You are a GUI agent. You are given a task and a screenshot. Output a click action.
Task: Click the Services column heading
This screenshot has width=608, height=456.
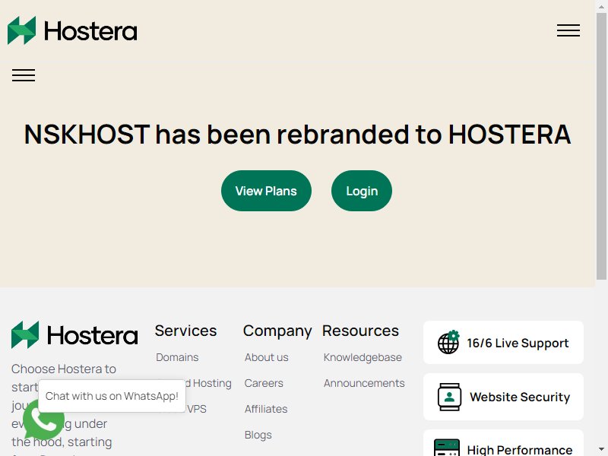[x=185, y=331]
